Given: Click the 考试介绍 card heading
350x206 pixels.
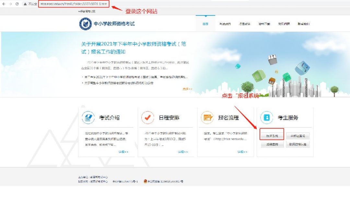Looking at the screenshot, I should click(x=110, y=117).
